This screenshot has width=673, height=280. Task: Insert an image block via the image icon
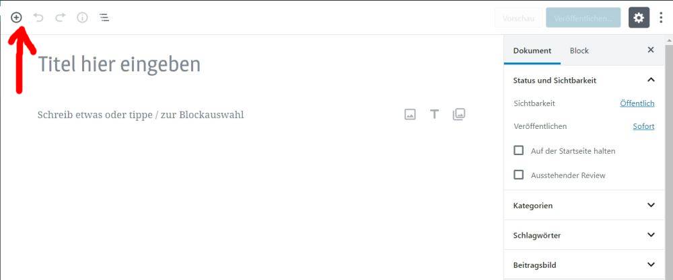410,114
